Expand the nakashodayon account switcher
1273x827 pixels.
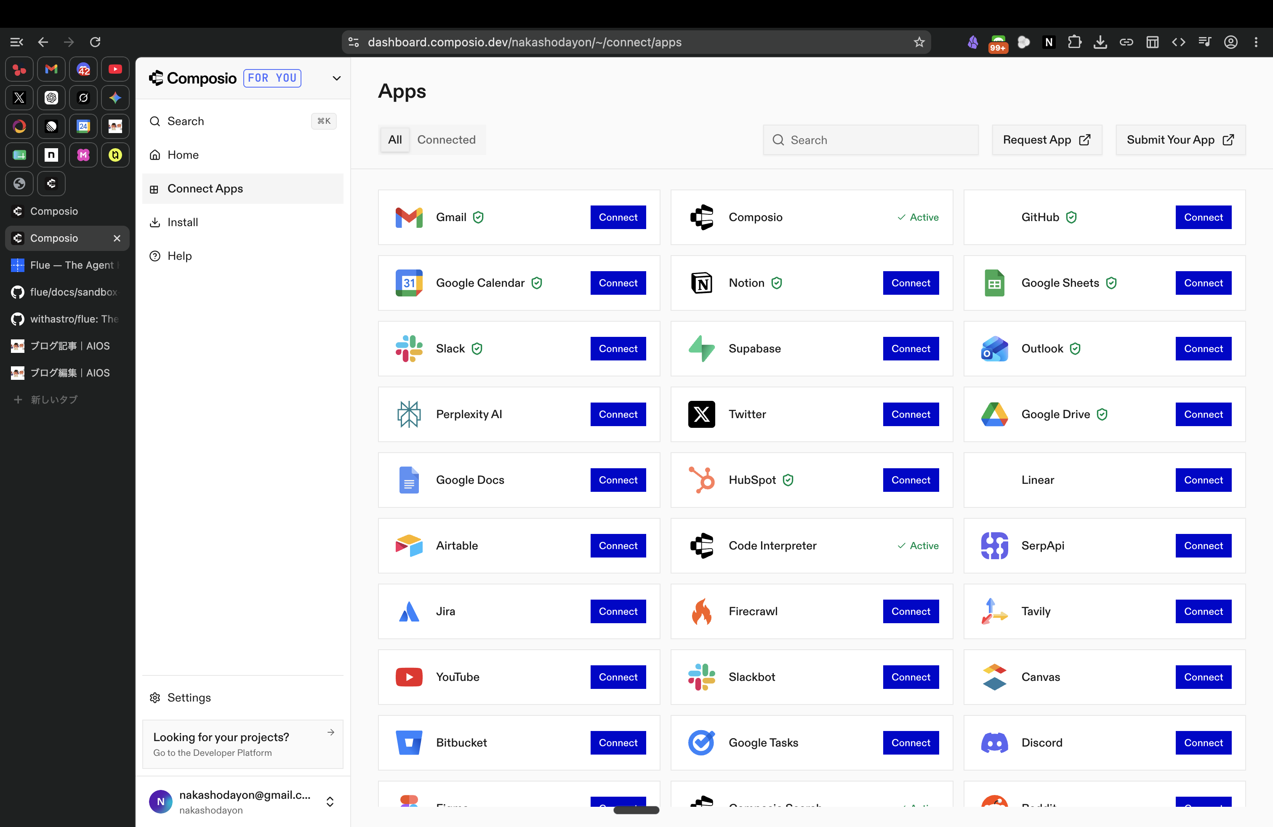(x=330, y=801)
